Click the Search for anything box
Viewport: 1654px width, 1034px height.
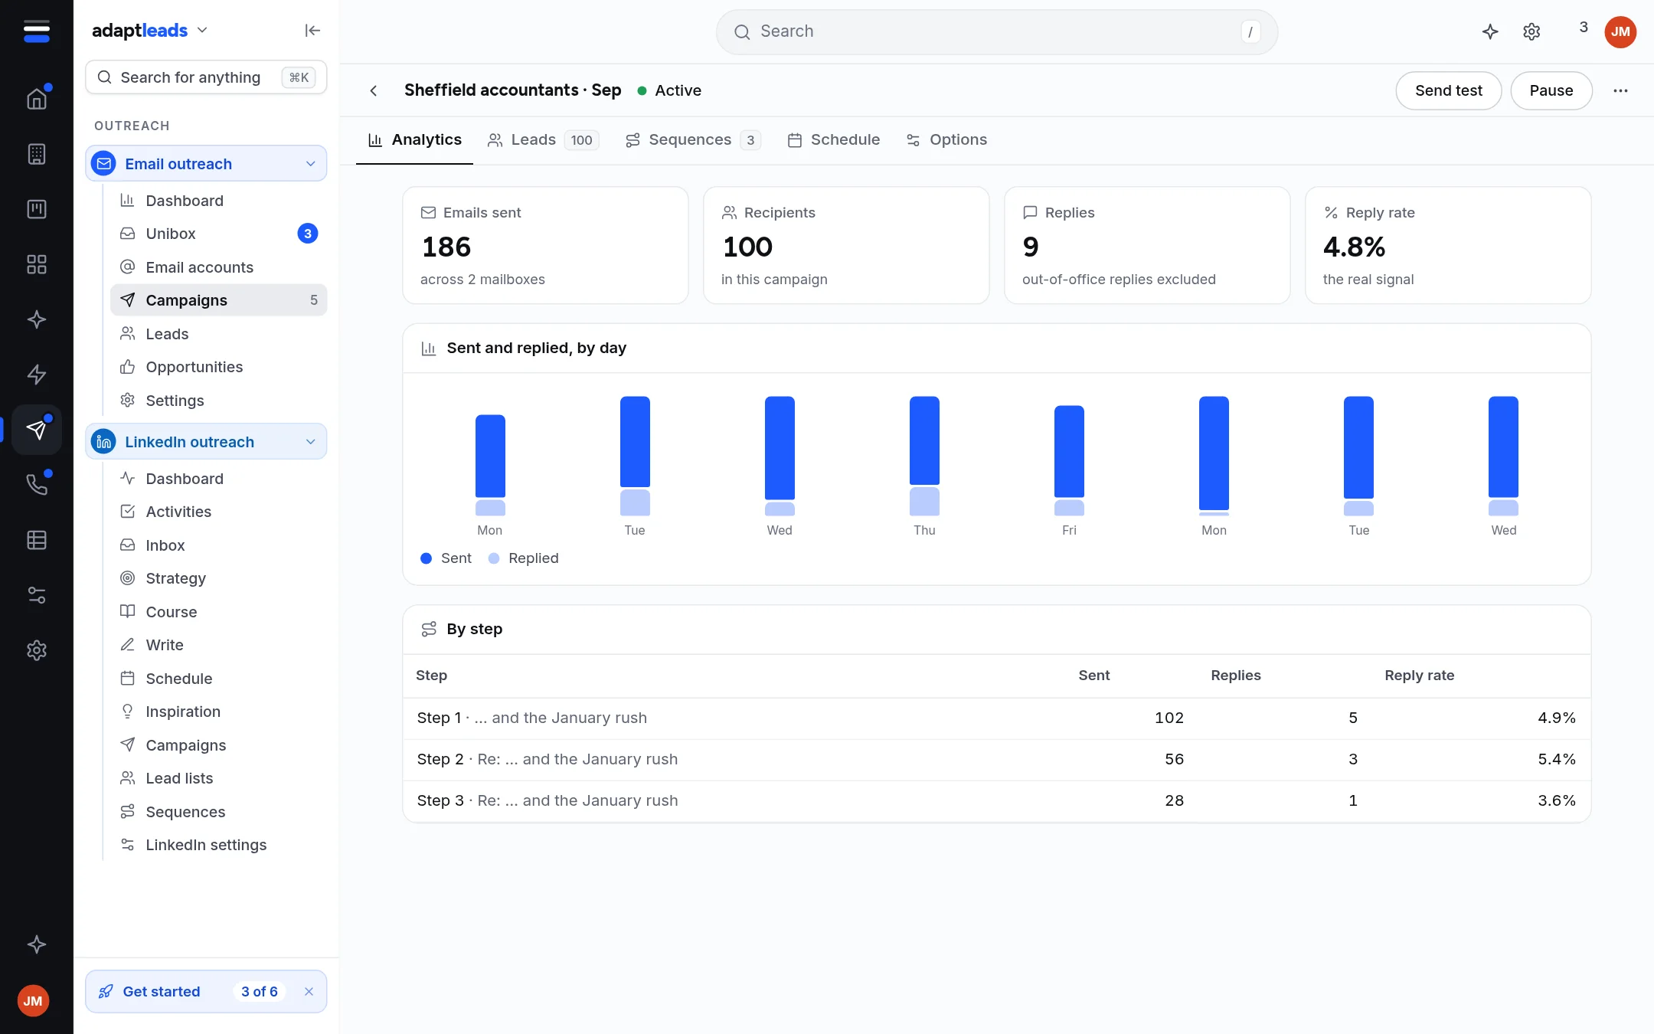click(206, 77)
